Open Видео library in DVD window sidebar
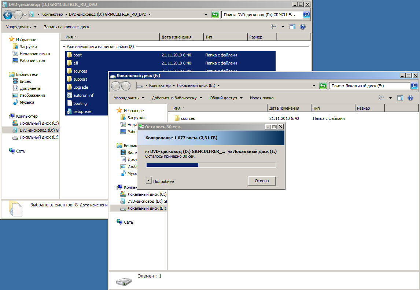 click(22, 81)
